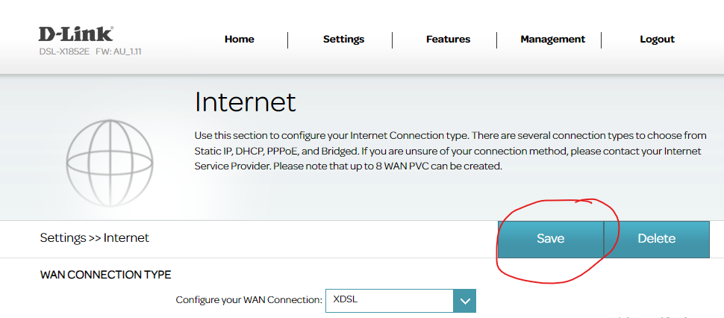Open the XDSL WAN connection combo box
724x318 pixels.
tap(390, 300)
